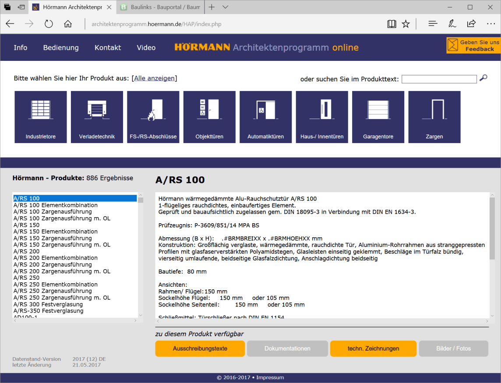The height and width of the screenshot is (383, 501).
Task: Open the Impressum link in footer
Action: (x=270, y=378)
